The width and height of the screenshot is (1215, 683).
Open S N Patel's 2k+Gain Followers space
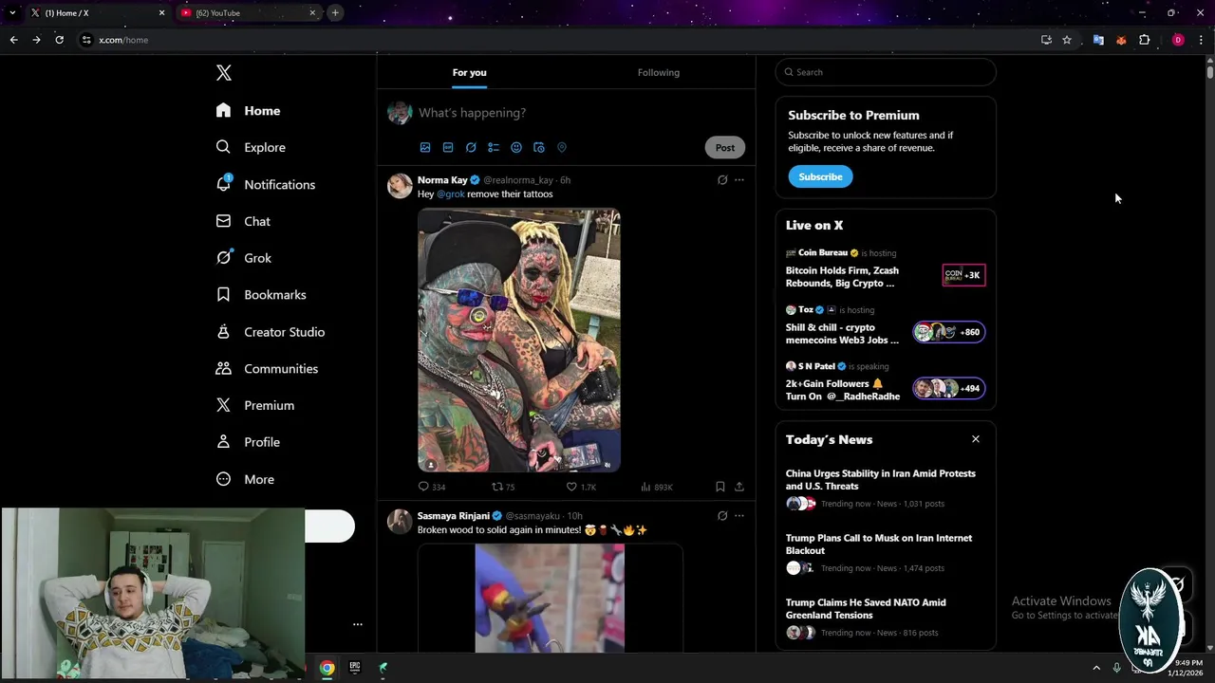(x=886, y=382)
